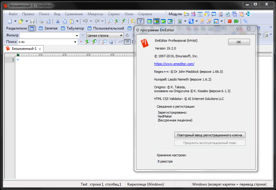Expand paste options dropdown arrow
This screenshot has width=276, height=190.
[x=77, y=21]
